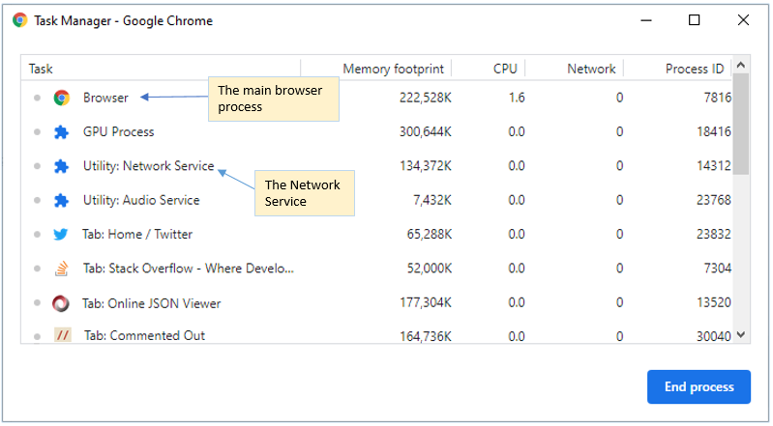Click the scrollbar down arrow
Screen dimensions: 773x426
(x=740, y=334)
